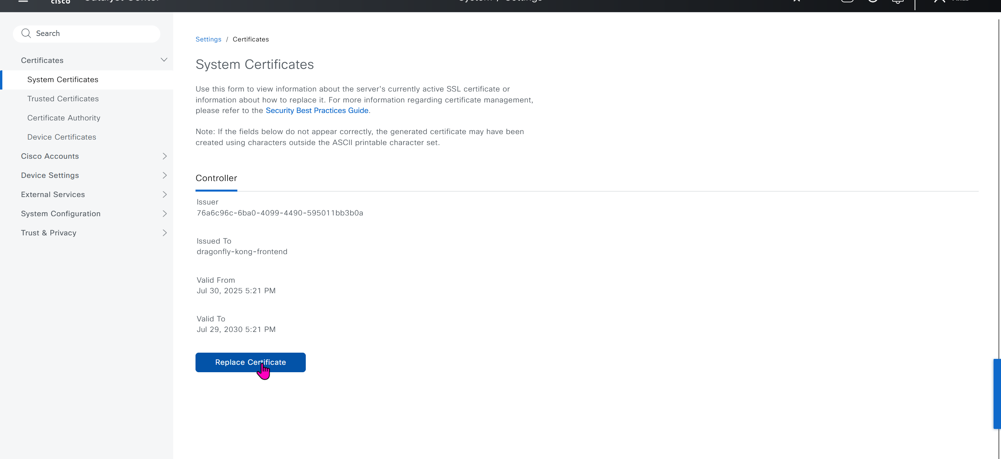The image size is (1001, 459).
Task: Switch to the Controller tab
Action: click(216, 178)
